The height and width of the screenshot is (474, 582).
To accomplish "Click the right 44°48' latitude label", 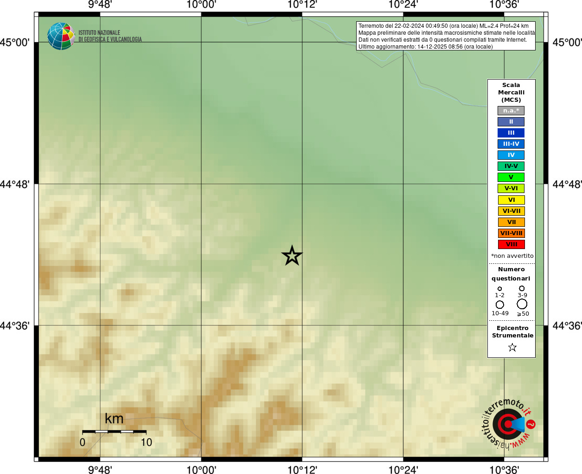I will pyautogui.click(x=567, y=184).
